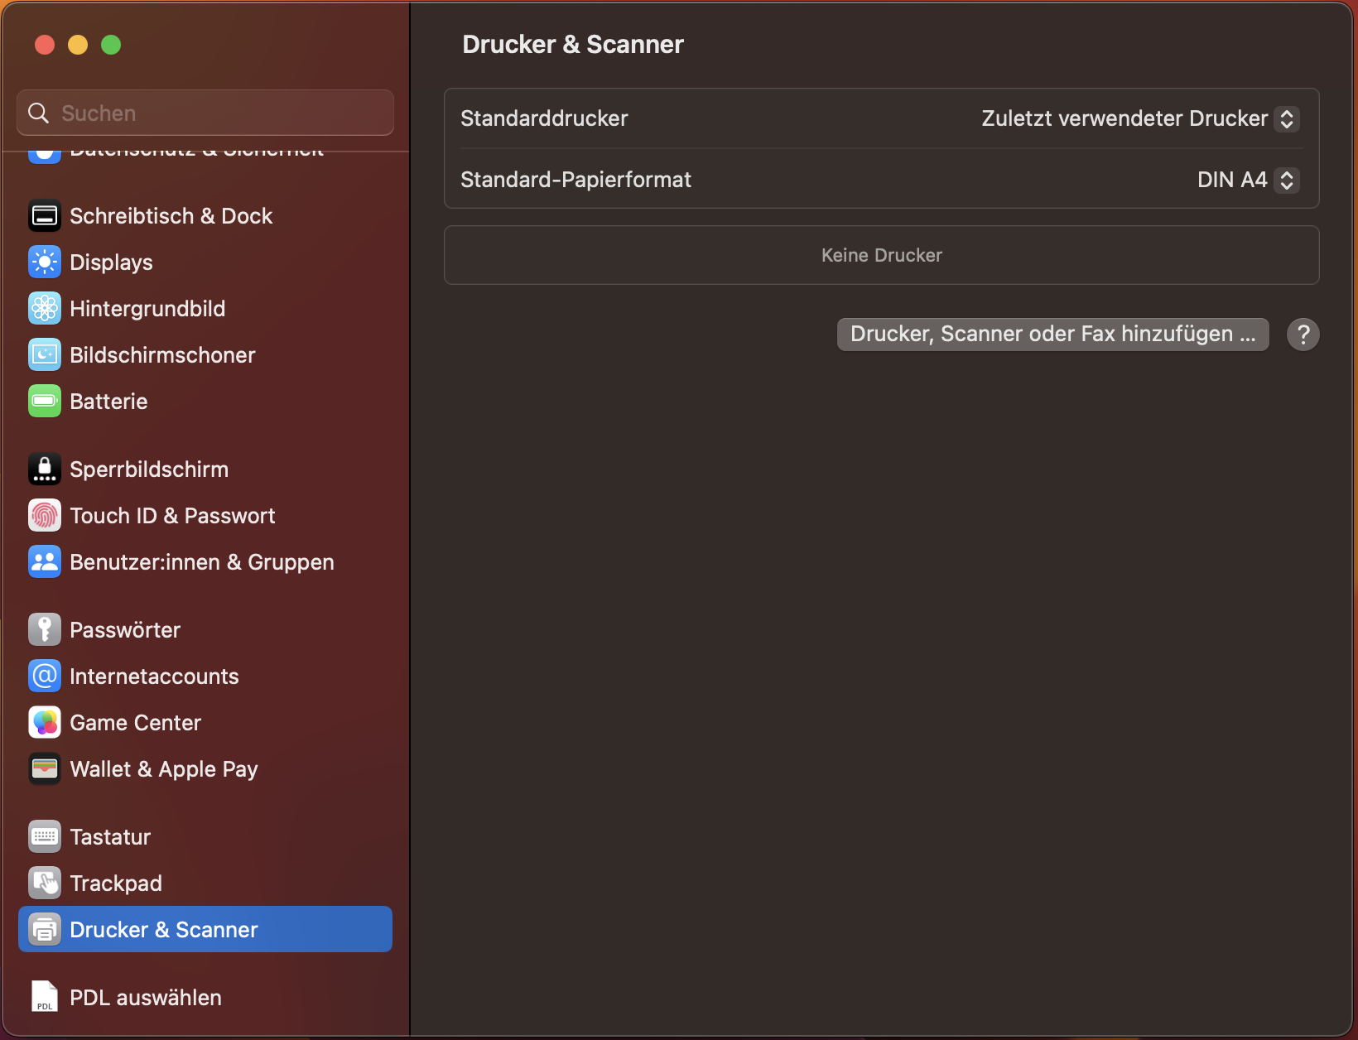Select the Hintergrundbild flower icon
Screen dimensions: 1358x1040
[x=45, y=309]
